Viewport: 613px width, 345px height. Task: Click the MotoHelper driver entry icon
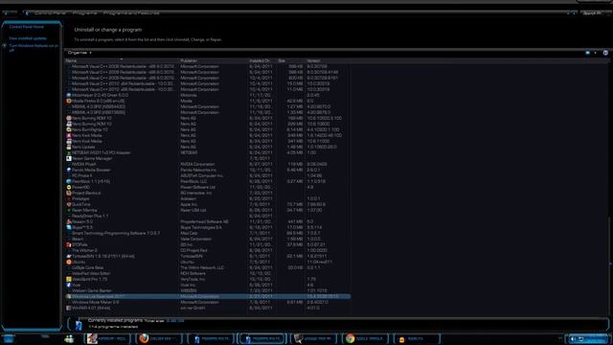[69, 95]
